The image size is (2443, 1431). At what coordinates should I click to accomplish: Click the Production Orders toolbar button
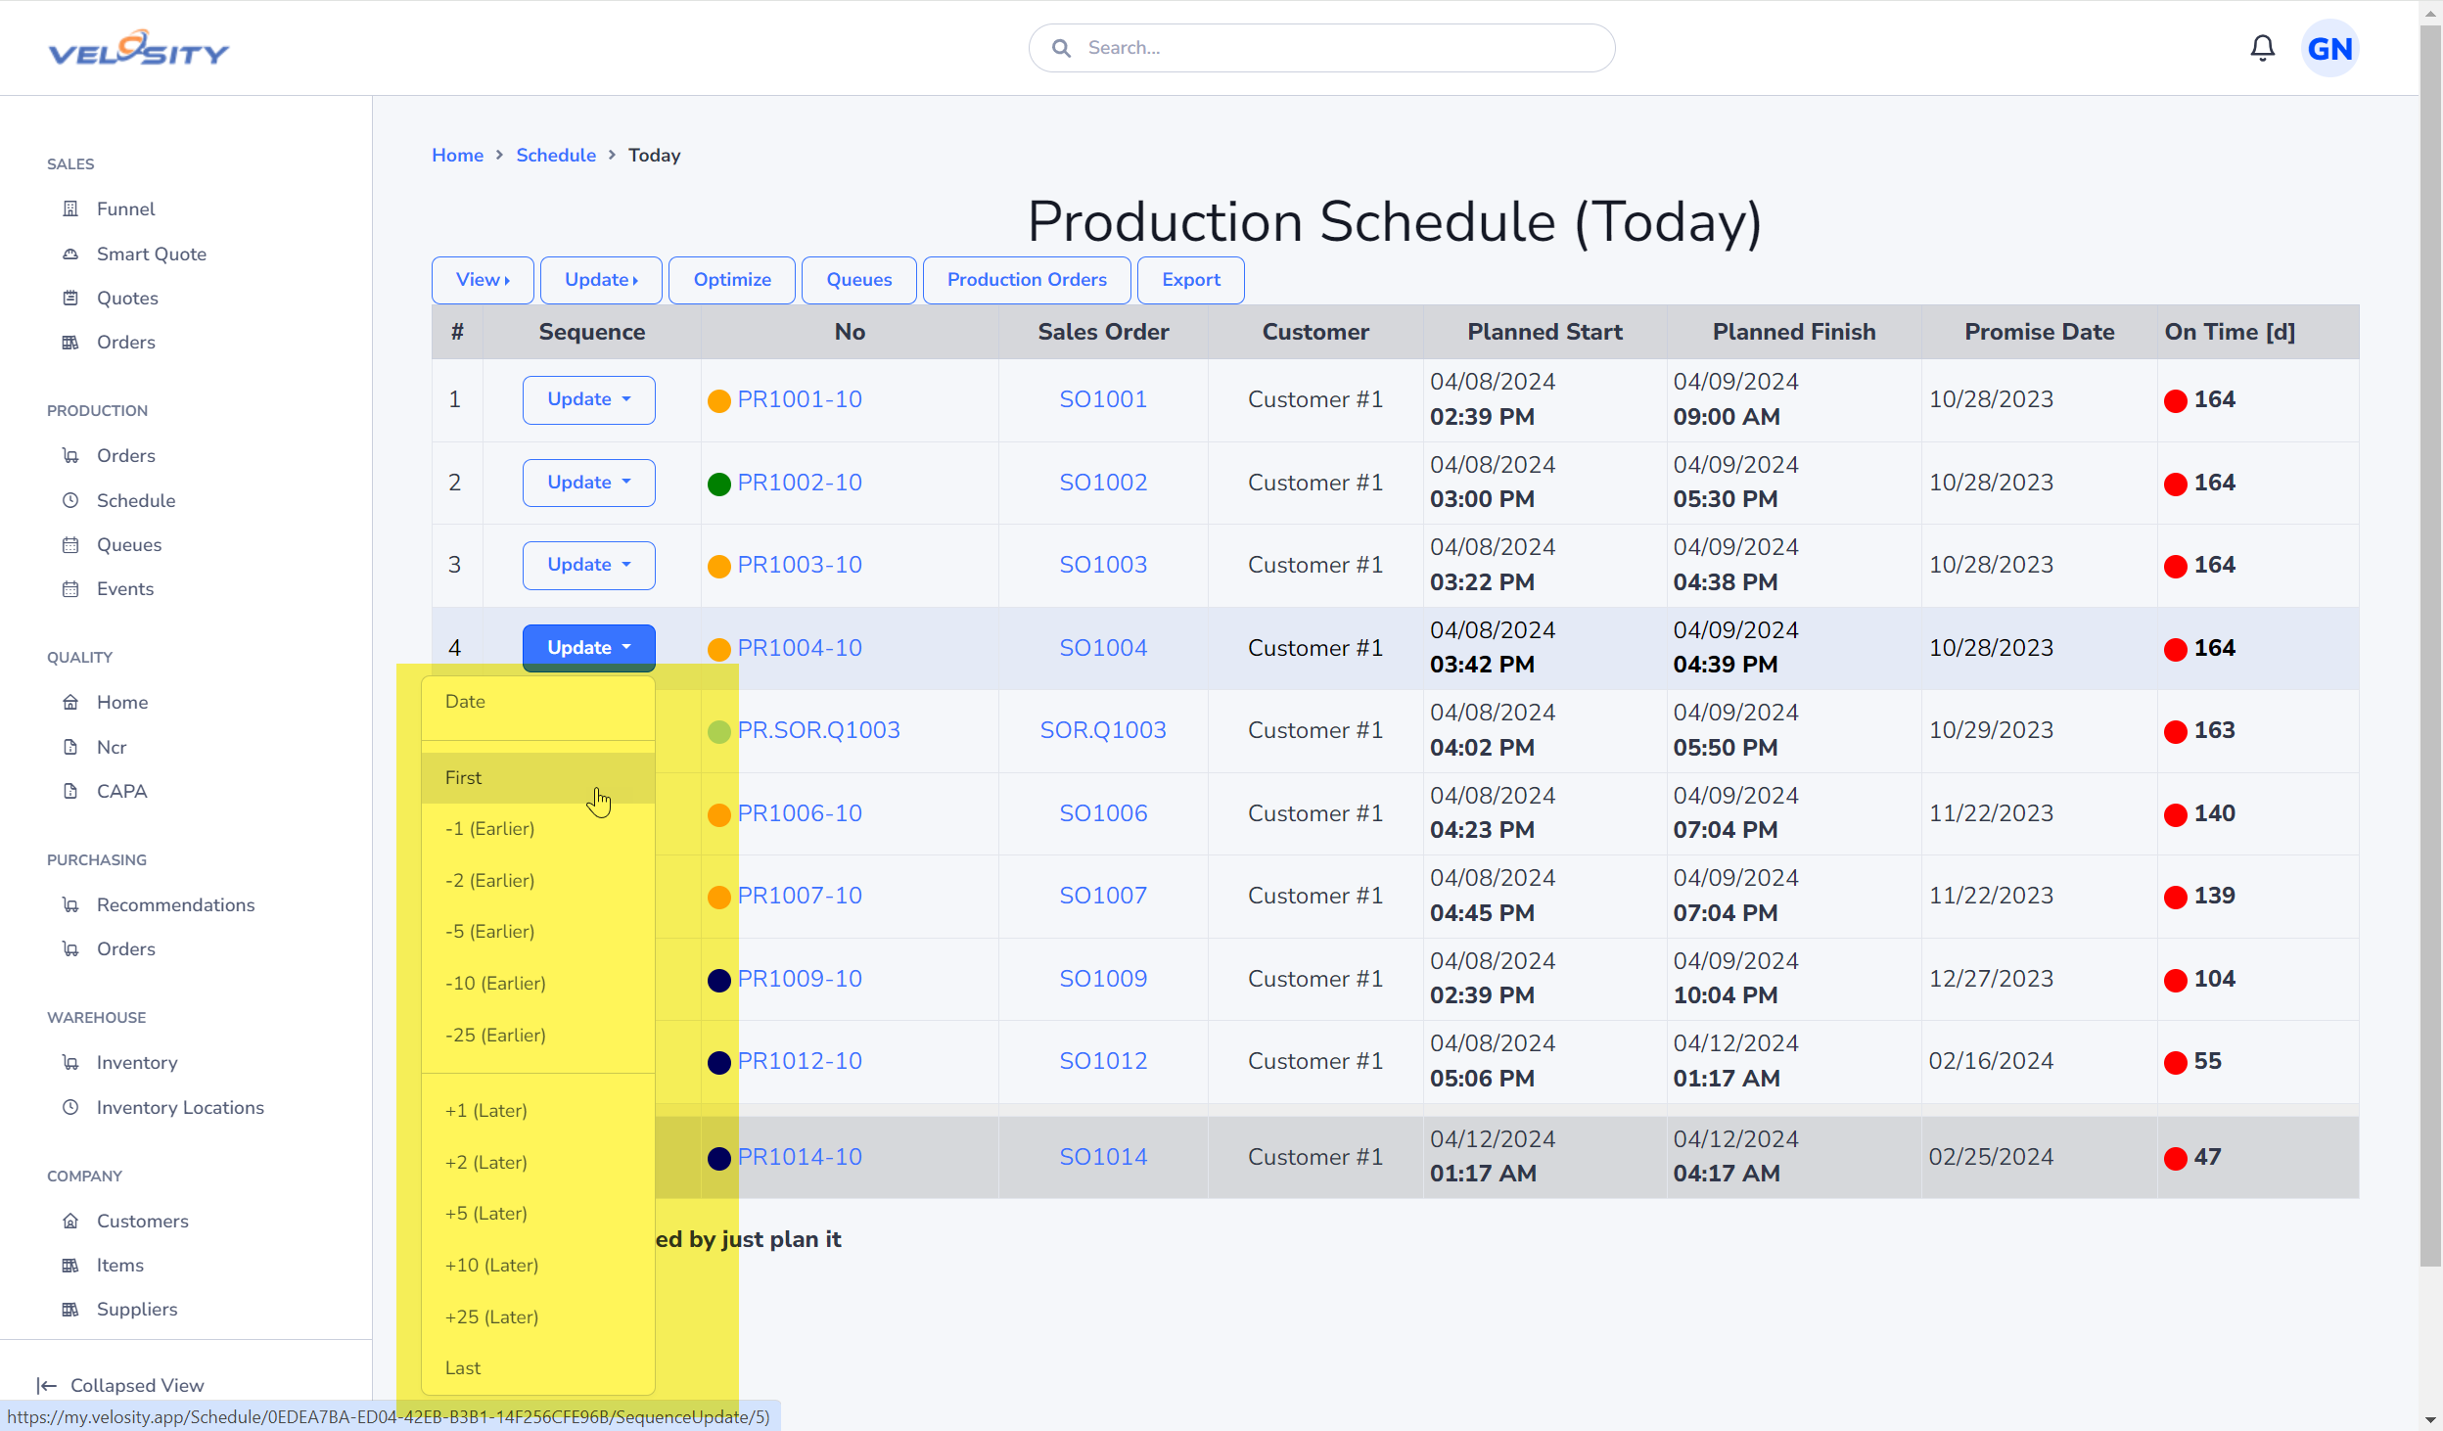(1027, 280)
